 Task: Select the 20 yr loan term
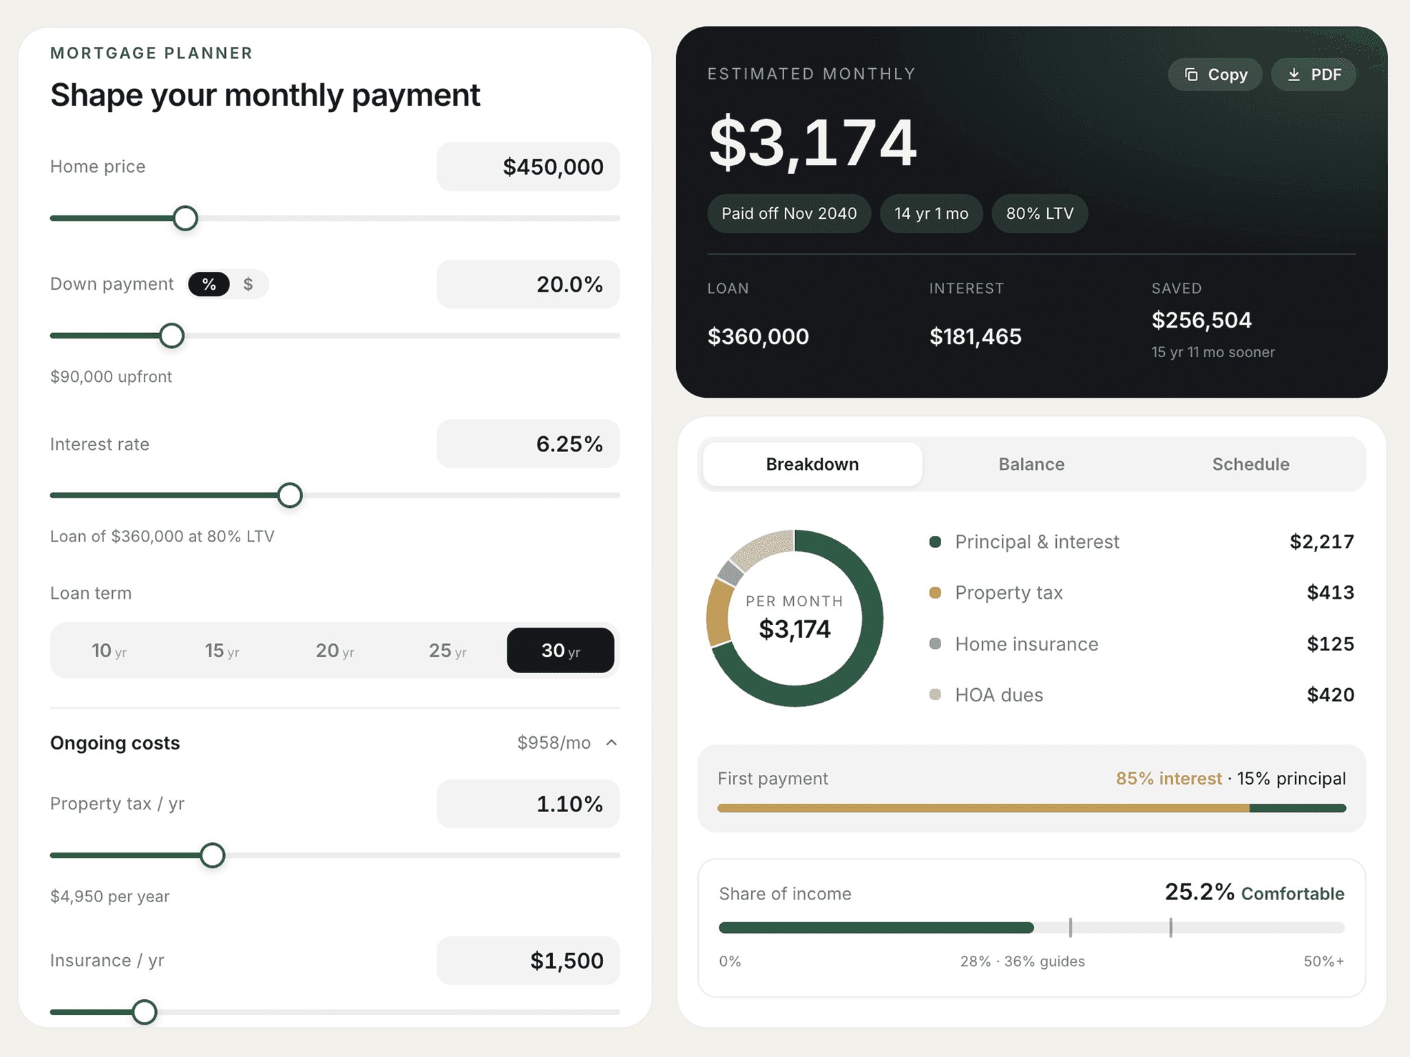coord(335,650)
